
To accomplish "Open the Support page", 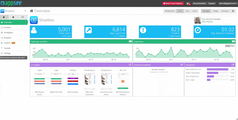I will [x=212, y=3].
